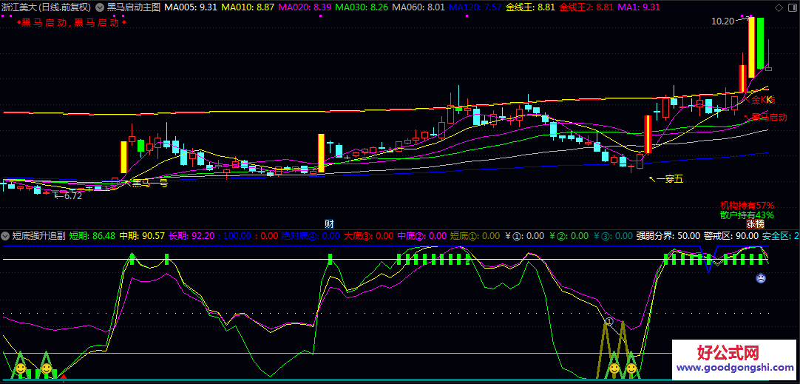The width and height of the screenshot is (800, 384).
Task: Click the 财 financial marker
Action: pos(330,223)
